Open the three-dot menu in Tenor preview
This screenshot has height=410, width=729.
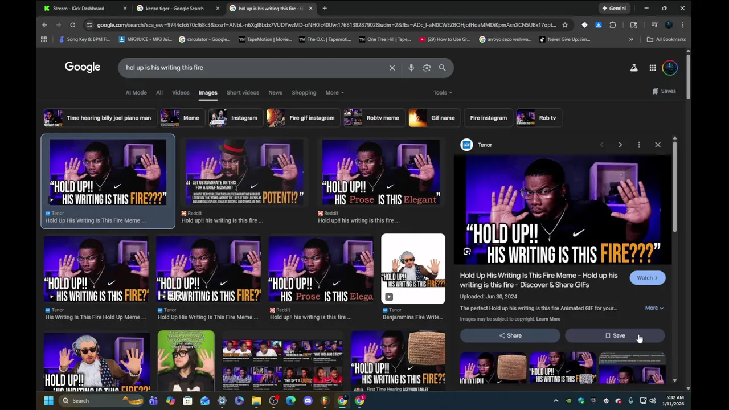(639, 145)
